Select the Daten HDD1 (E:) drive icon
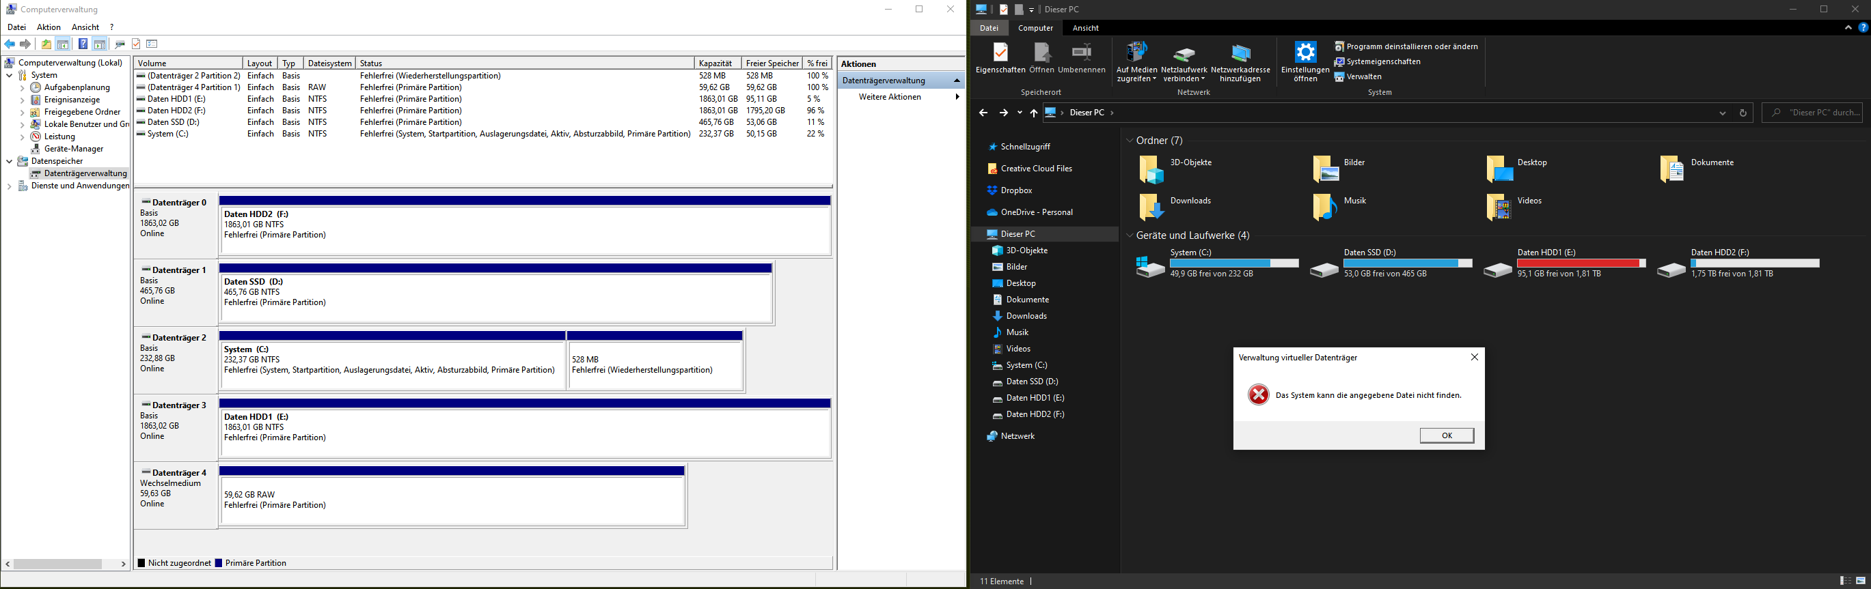Viewport: 1871px width, 589px height. [x=1498, y=270]
